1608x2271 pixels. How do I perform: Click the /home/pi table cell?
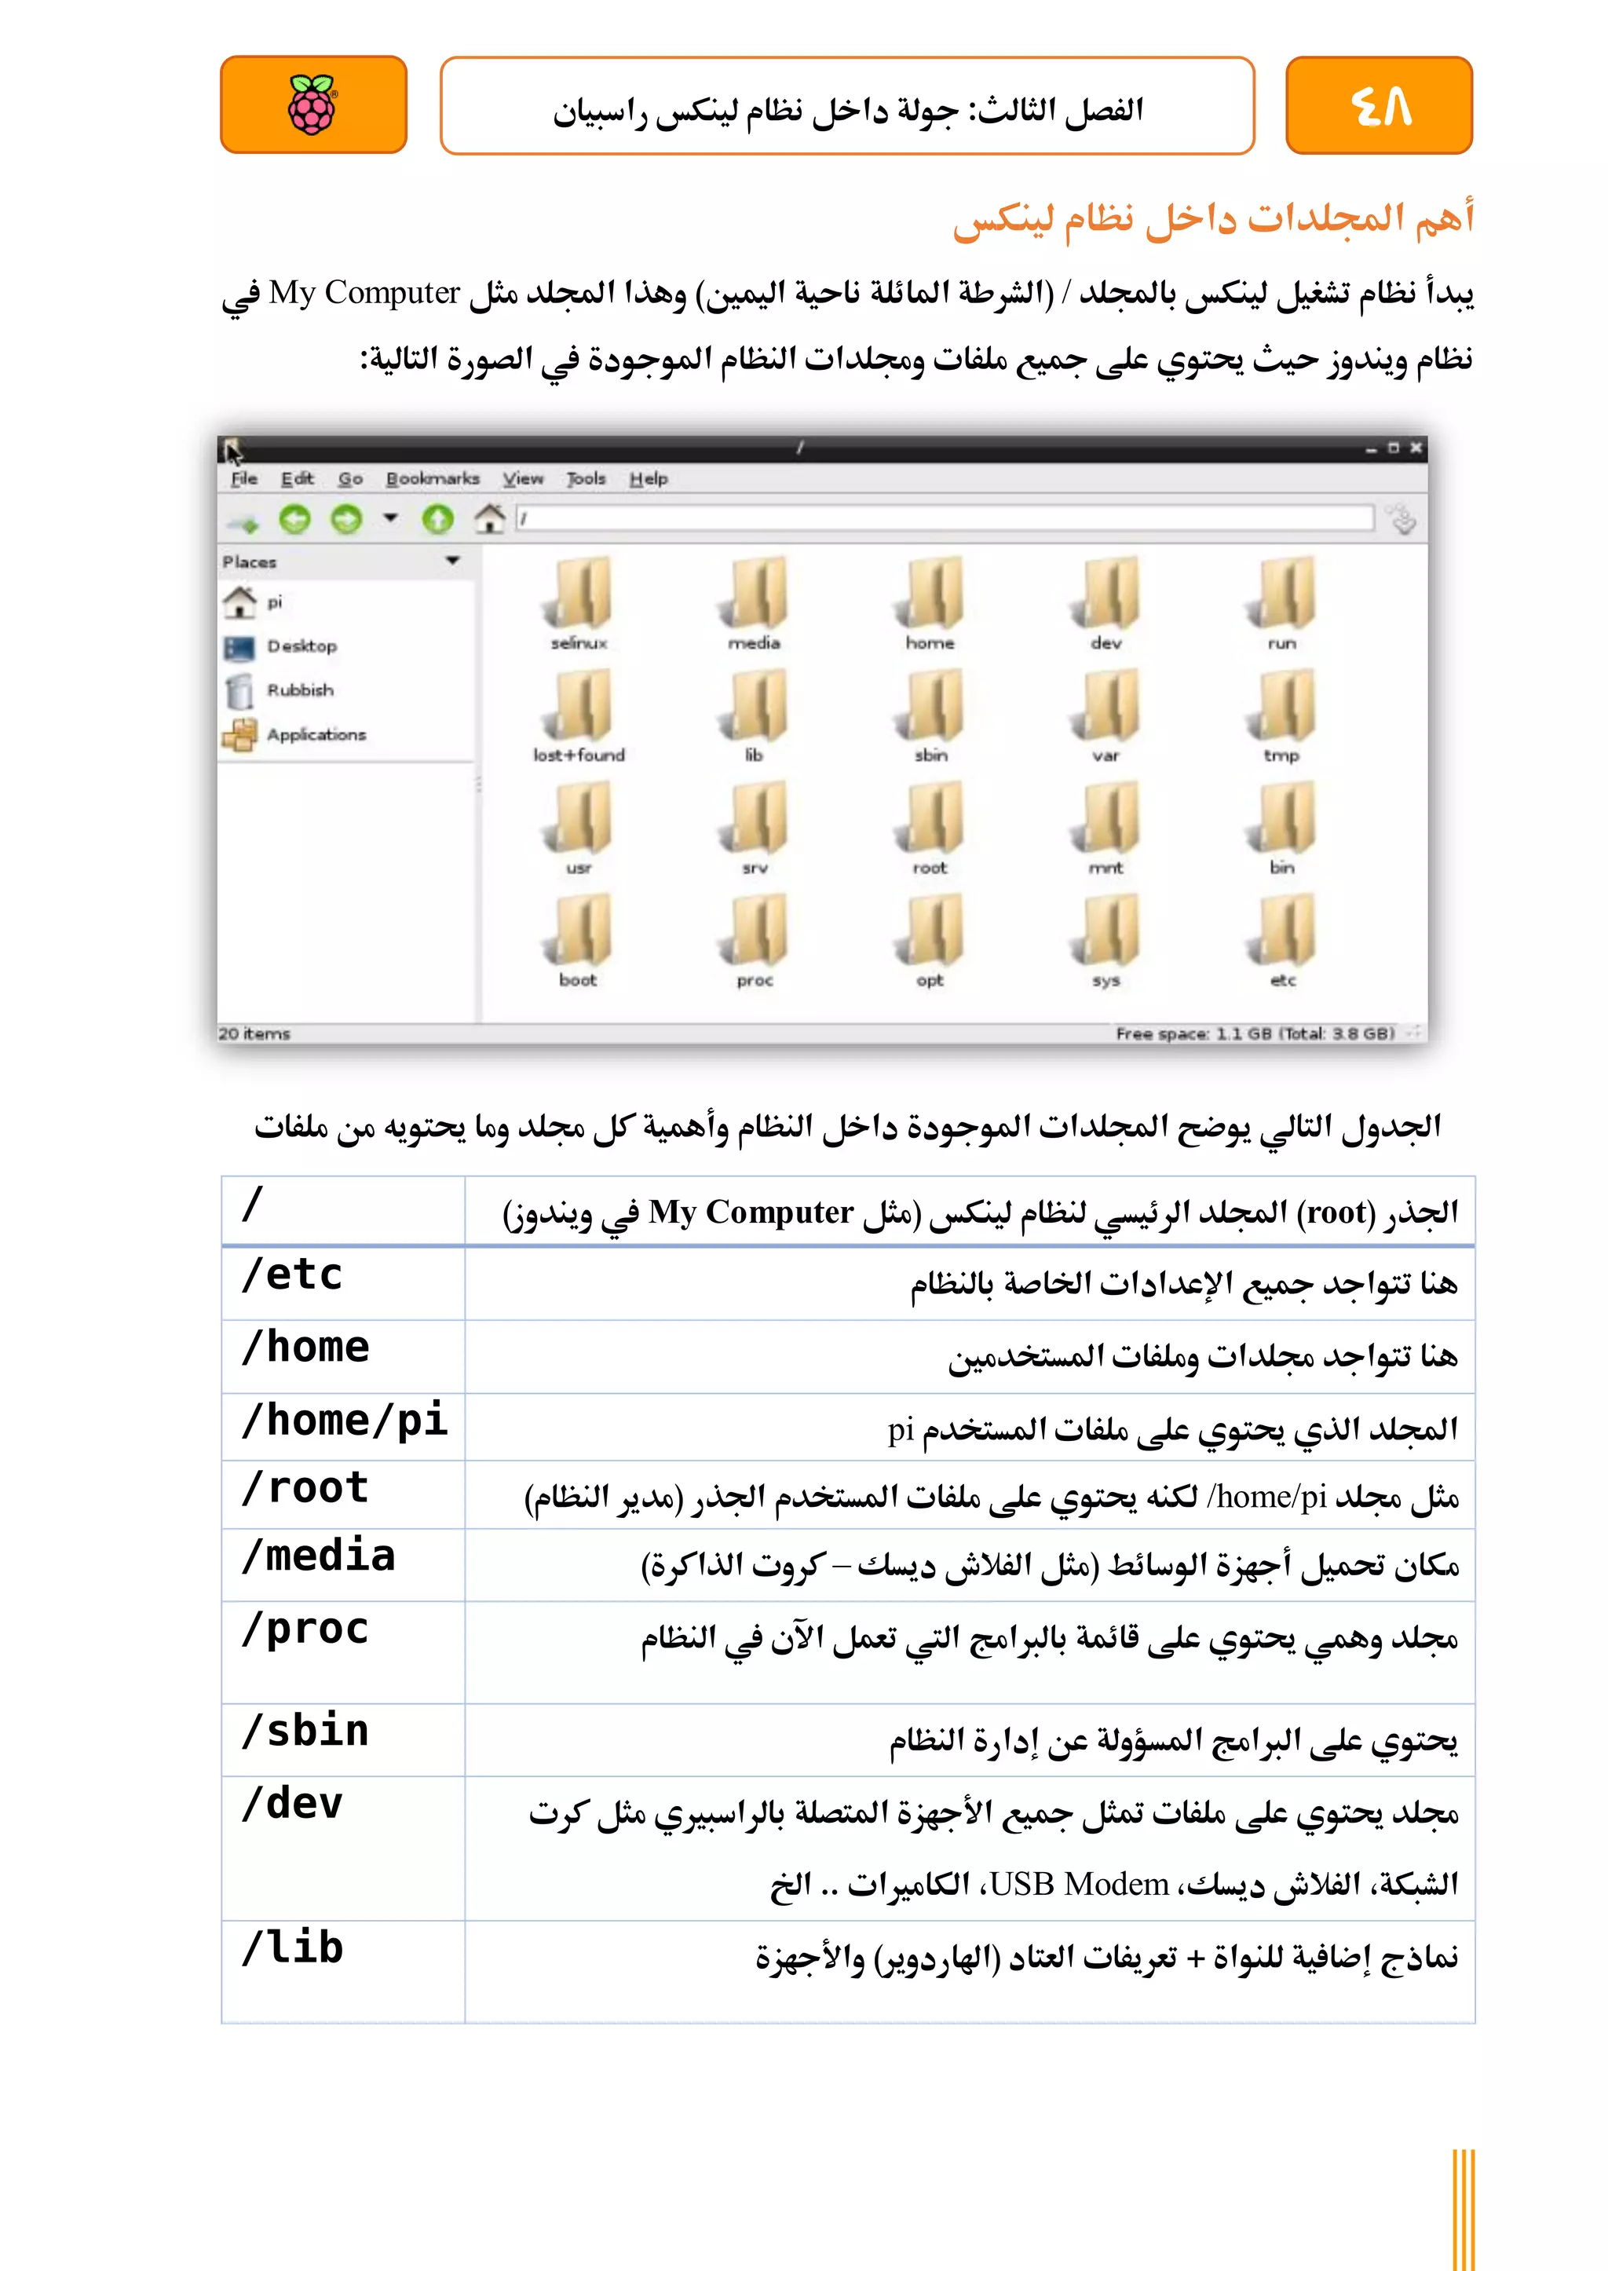coord(342,1427)
